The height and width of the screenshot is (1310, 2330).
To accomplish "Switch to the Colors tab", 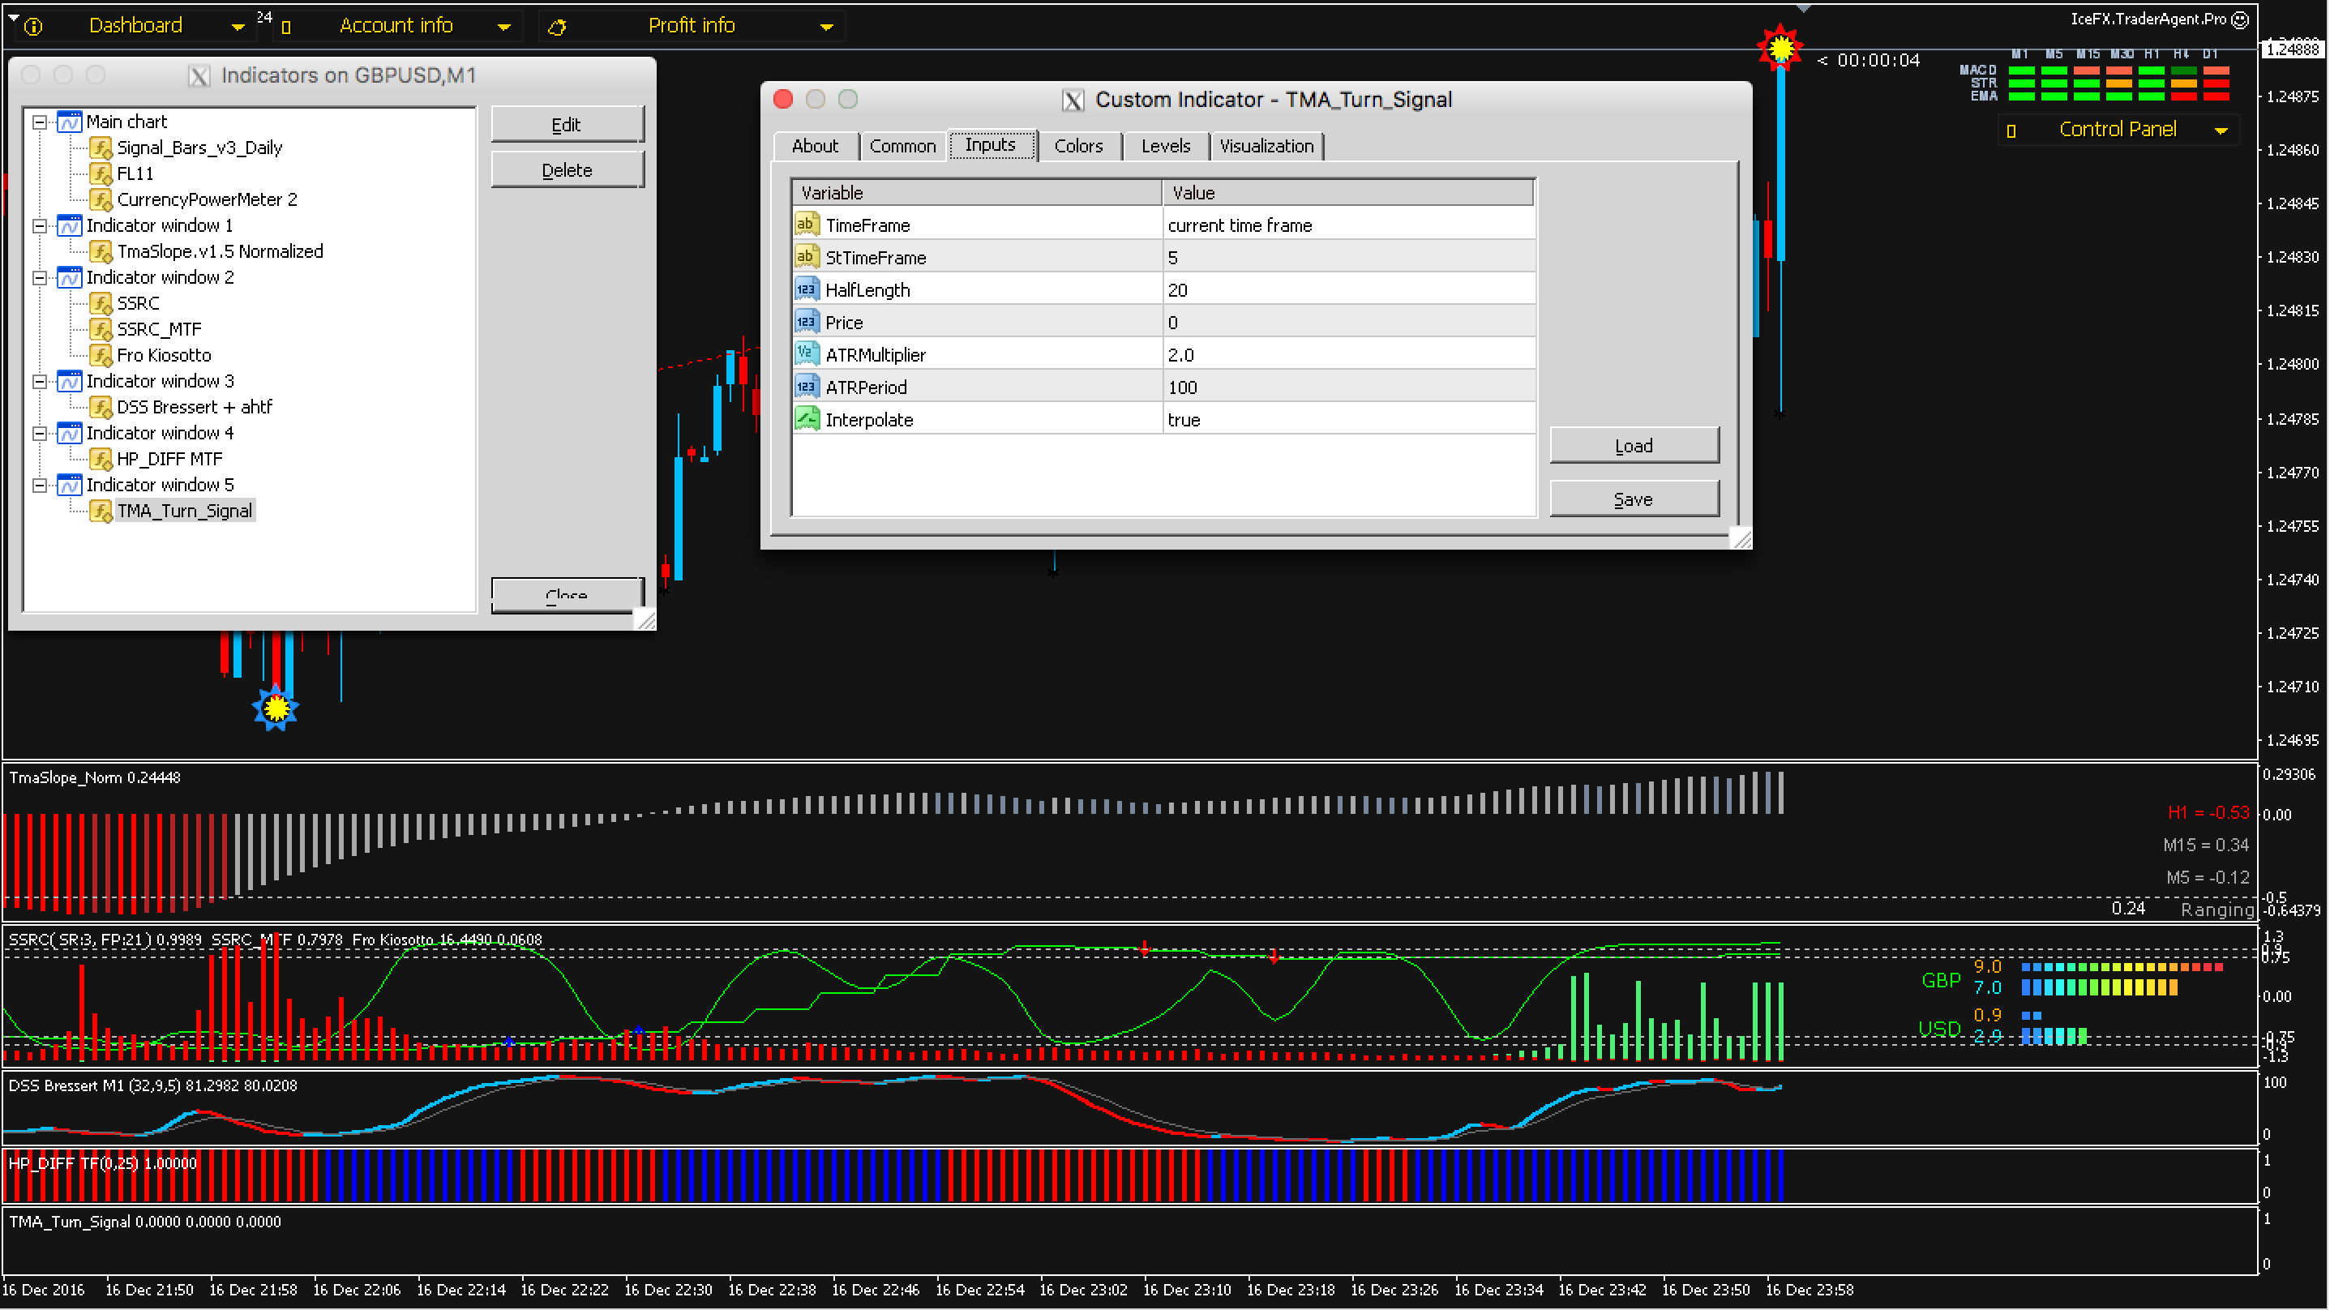I will (x=1078, y=146).
